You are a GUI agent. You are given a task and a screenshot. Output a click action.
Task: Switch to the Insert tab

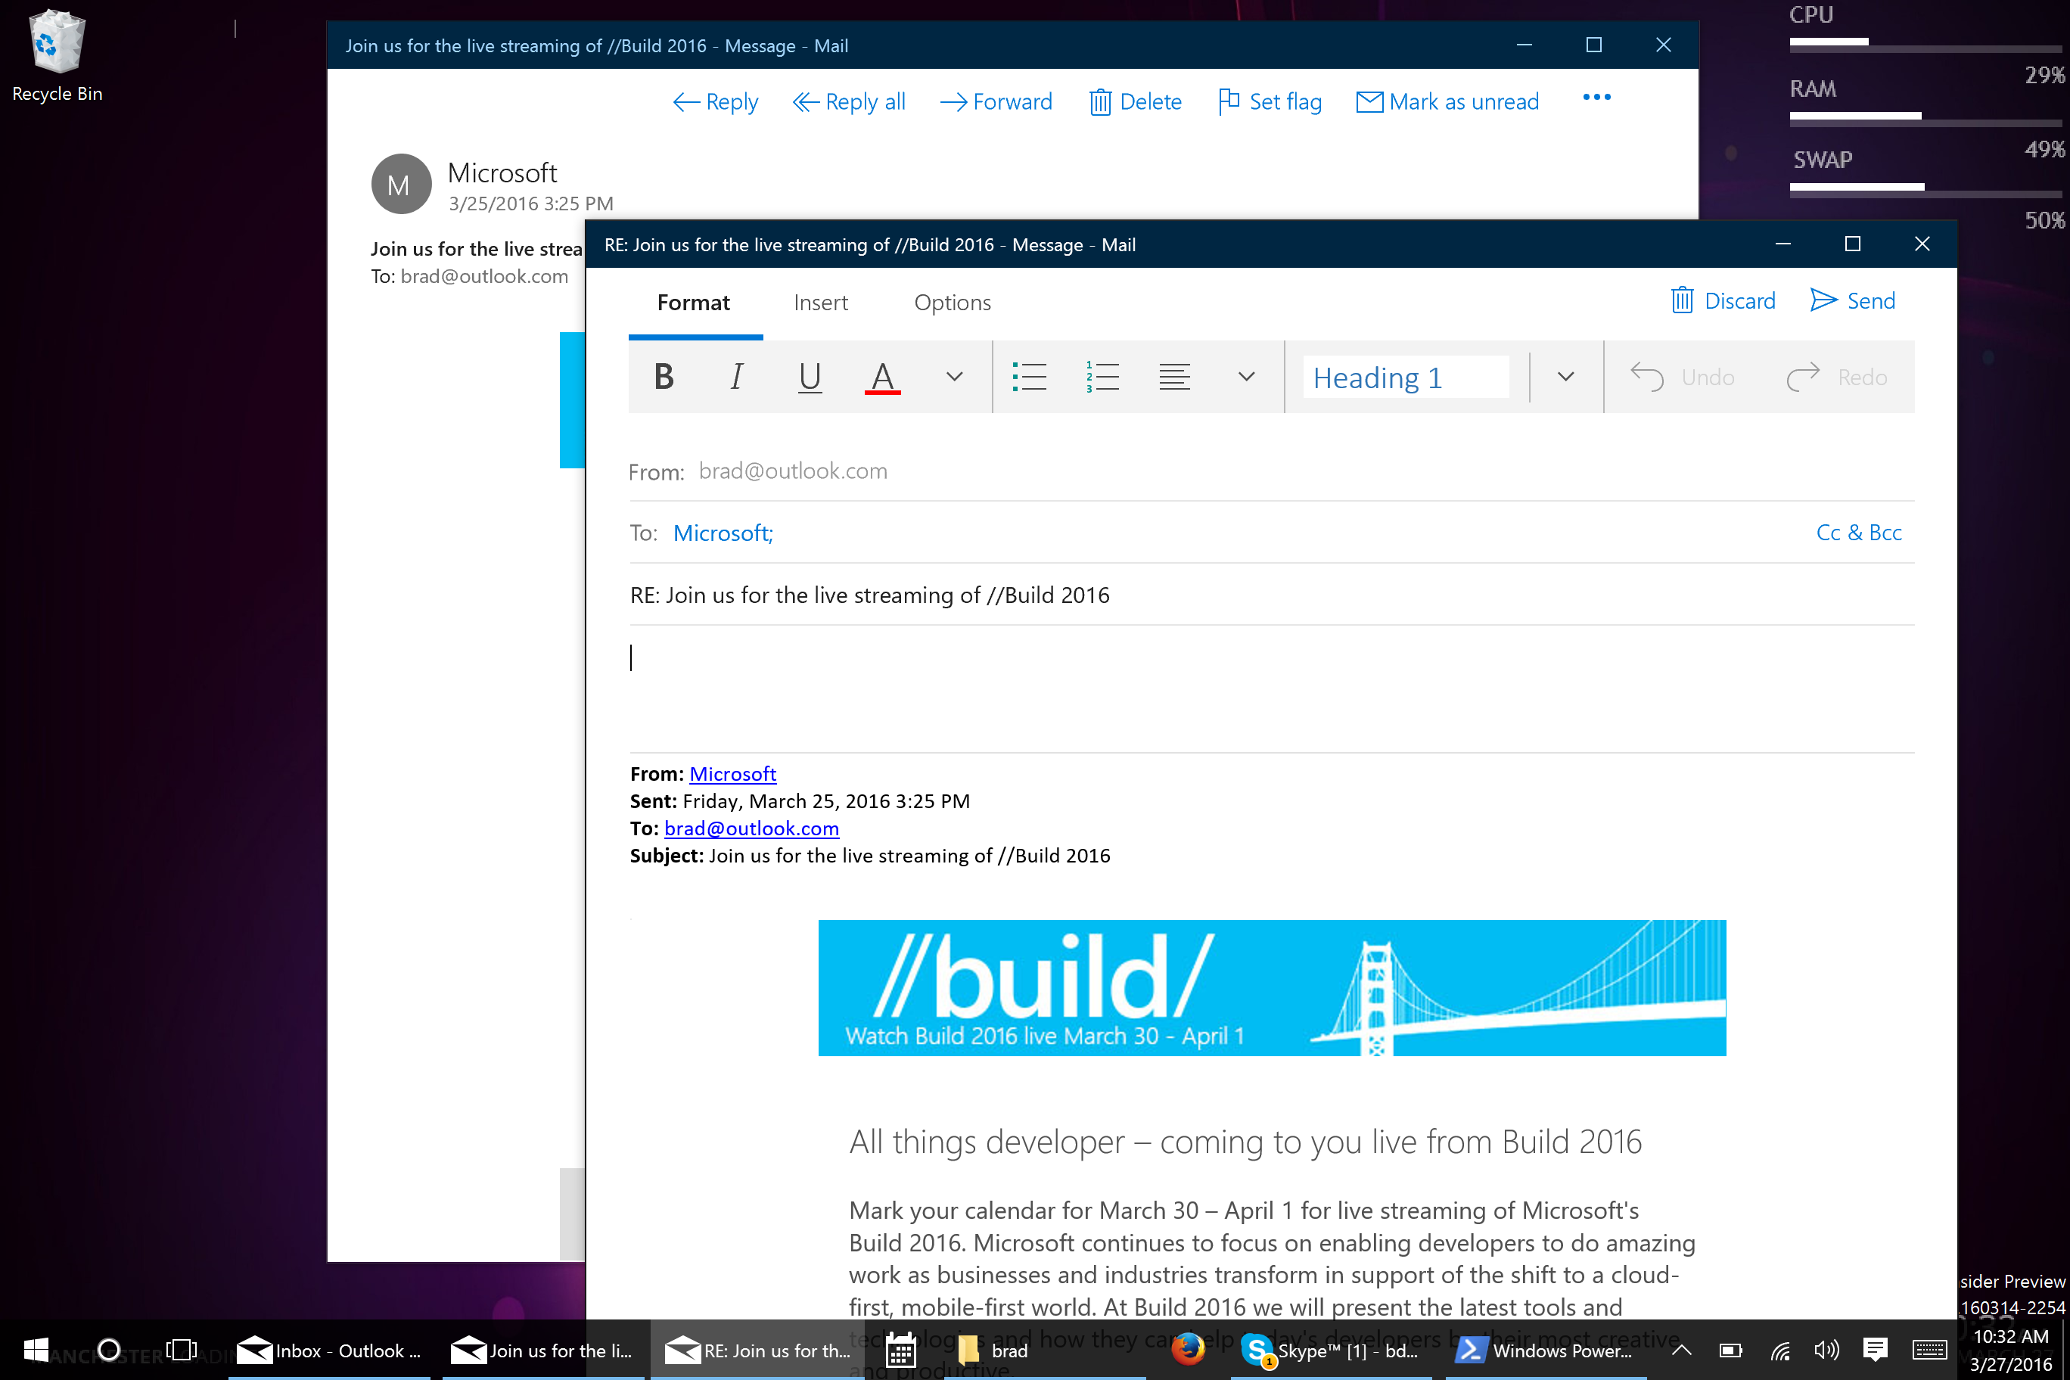820,303
